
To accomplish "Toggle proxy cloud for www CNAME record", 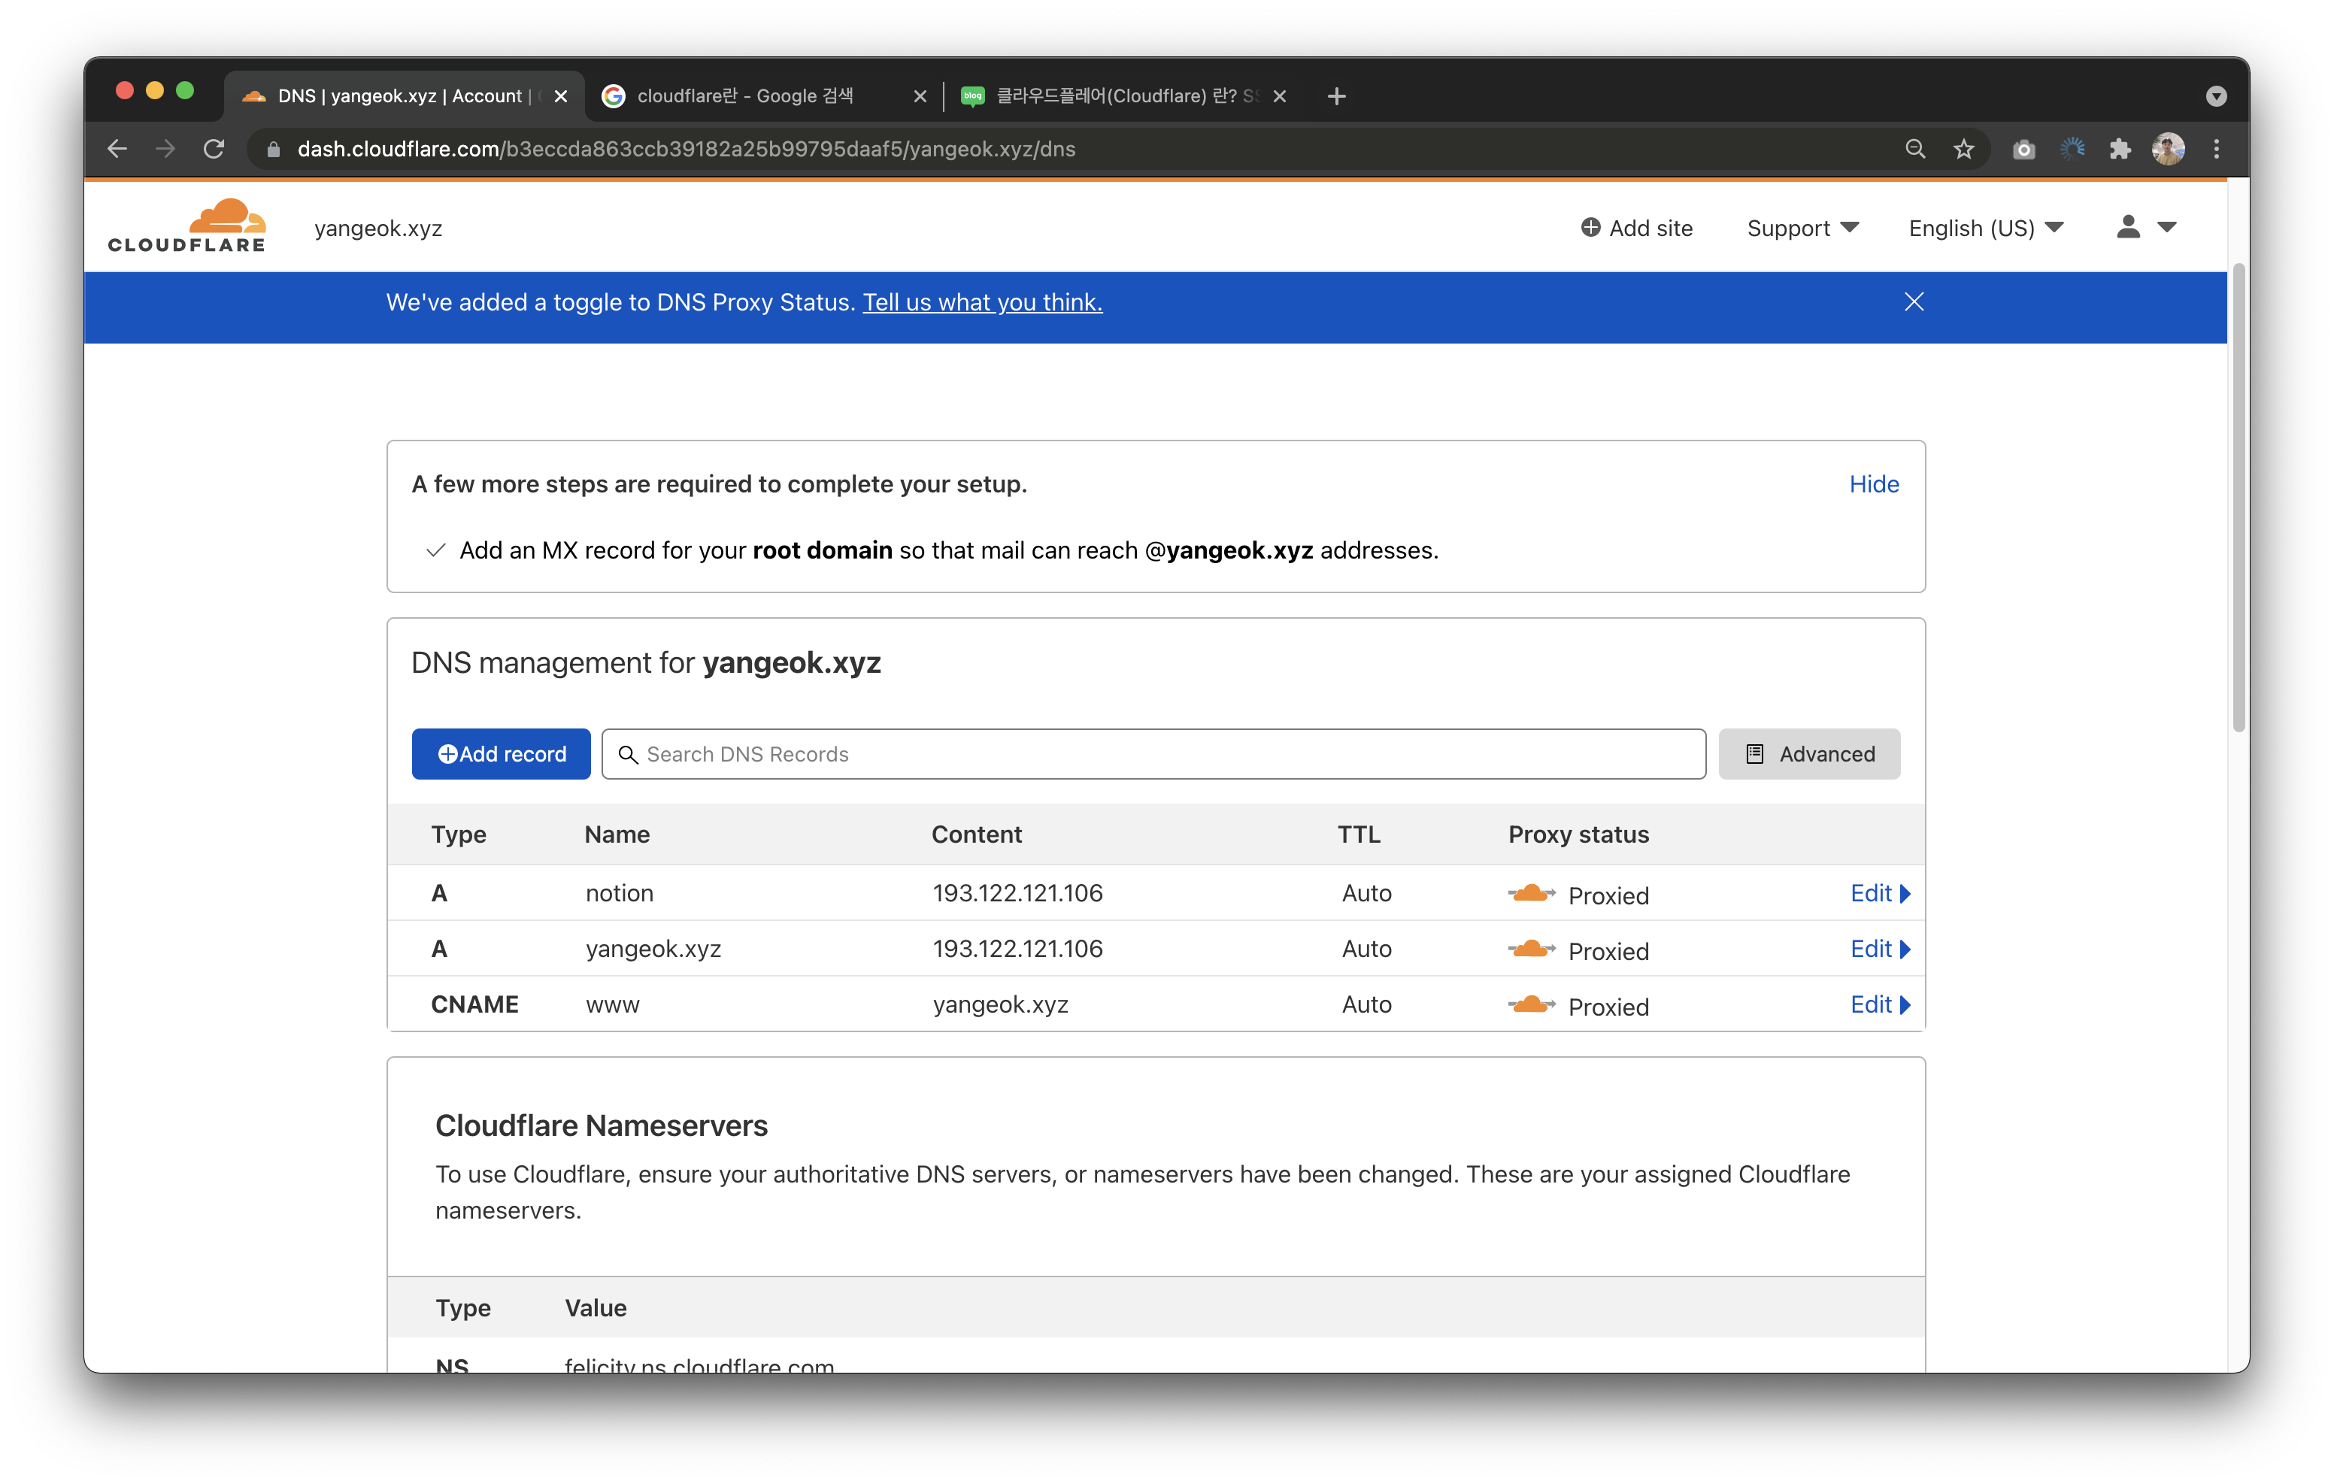I will (1532, 1004).
